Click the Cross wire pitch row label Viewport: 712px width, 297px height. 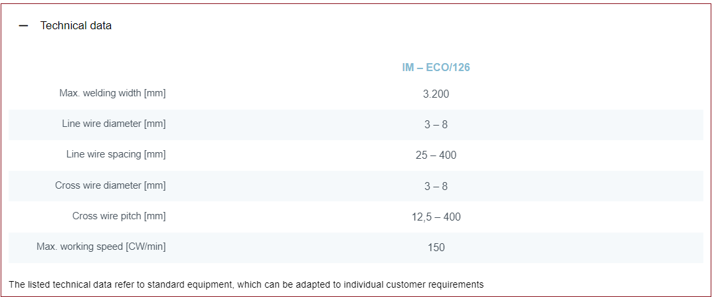pyautogui.click(x=119, y=216)
